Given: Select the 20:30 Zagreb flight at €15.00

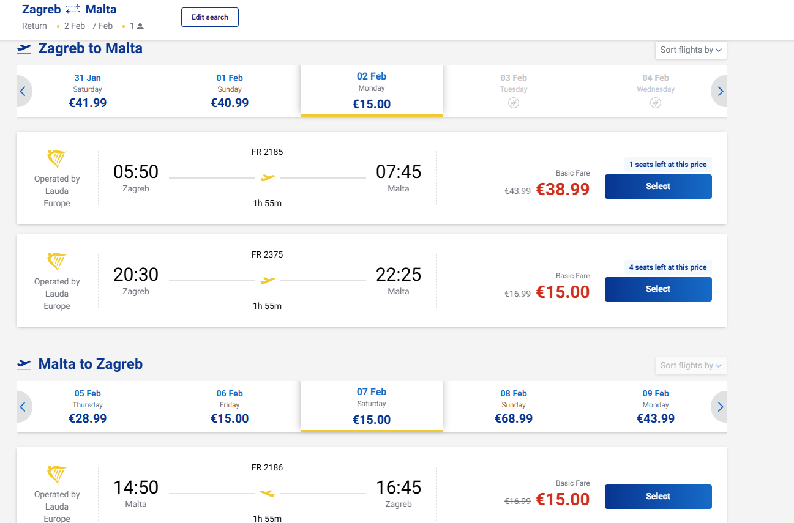Looking at the screenshot, I should pos(658,289).
